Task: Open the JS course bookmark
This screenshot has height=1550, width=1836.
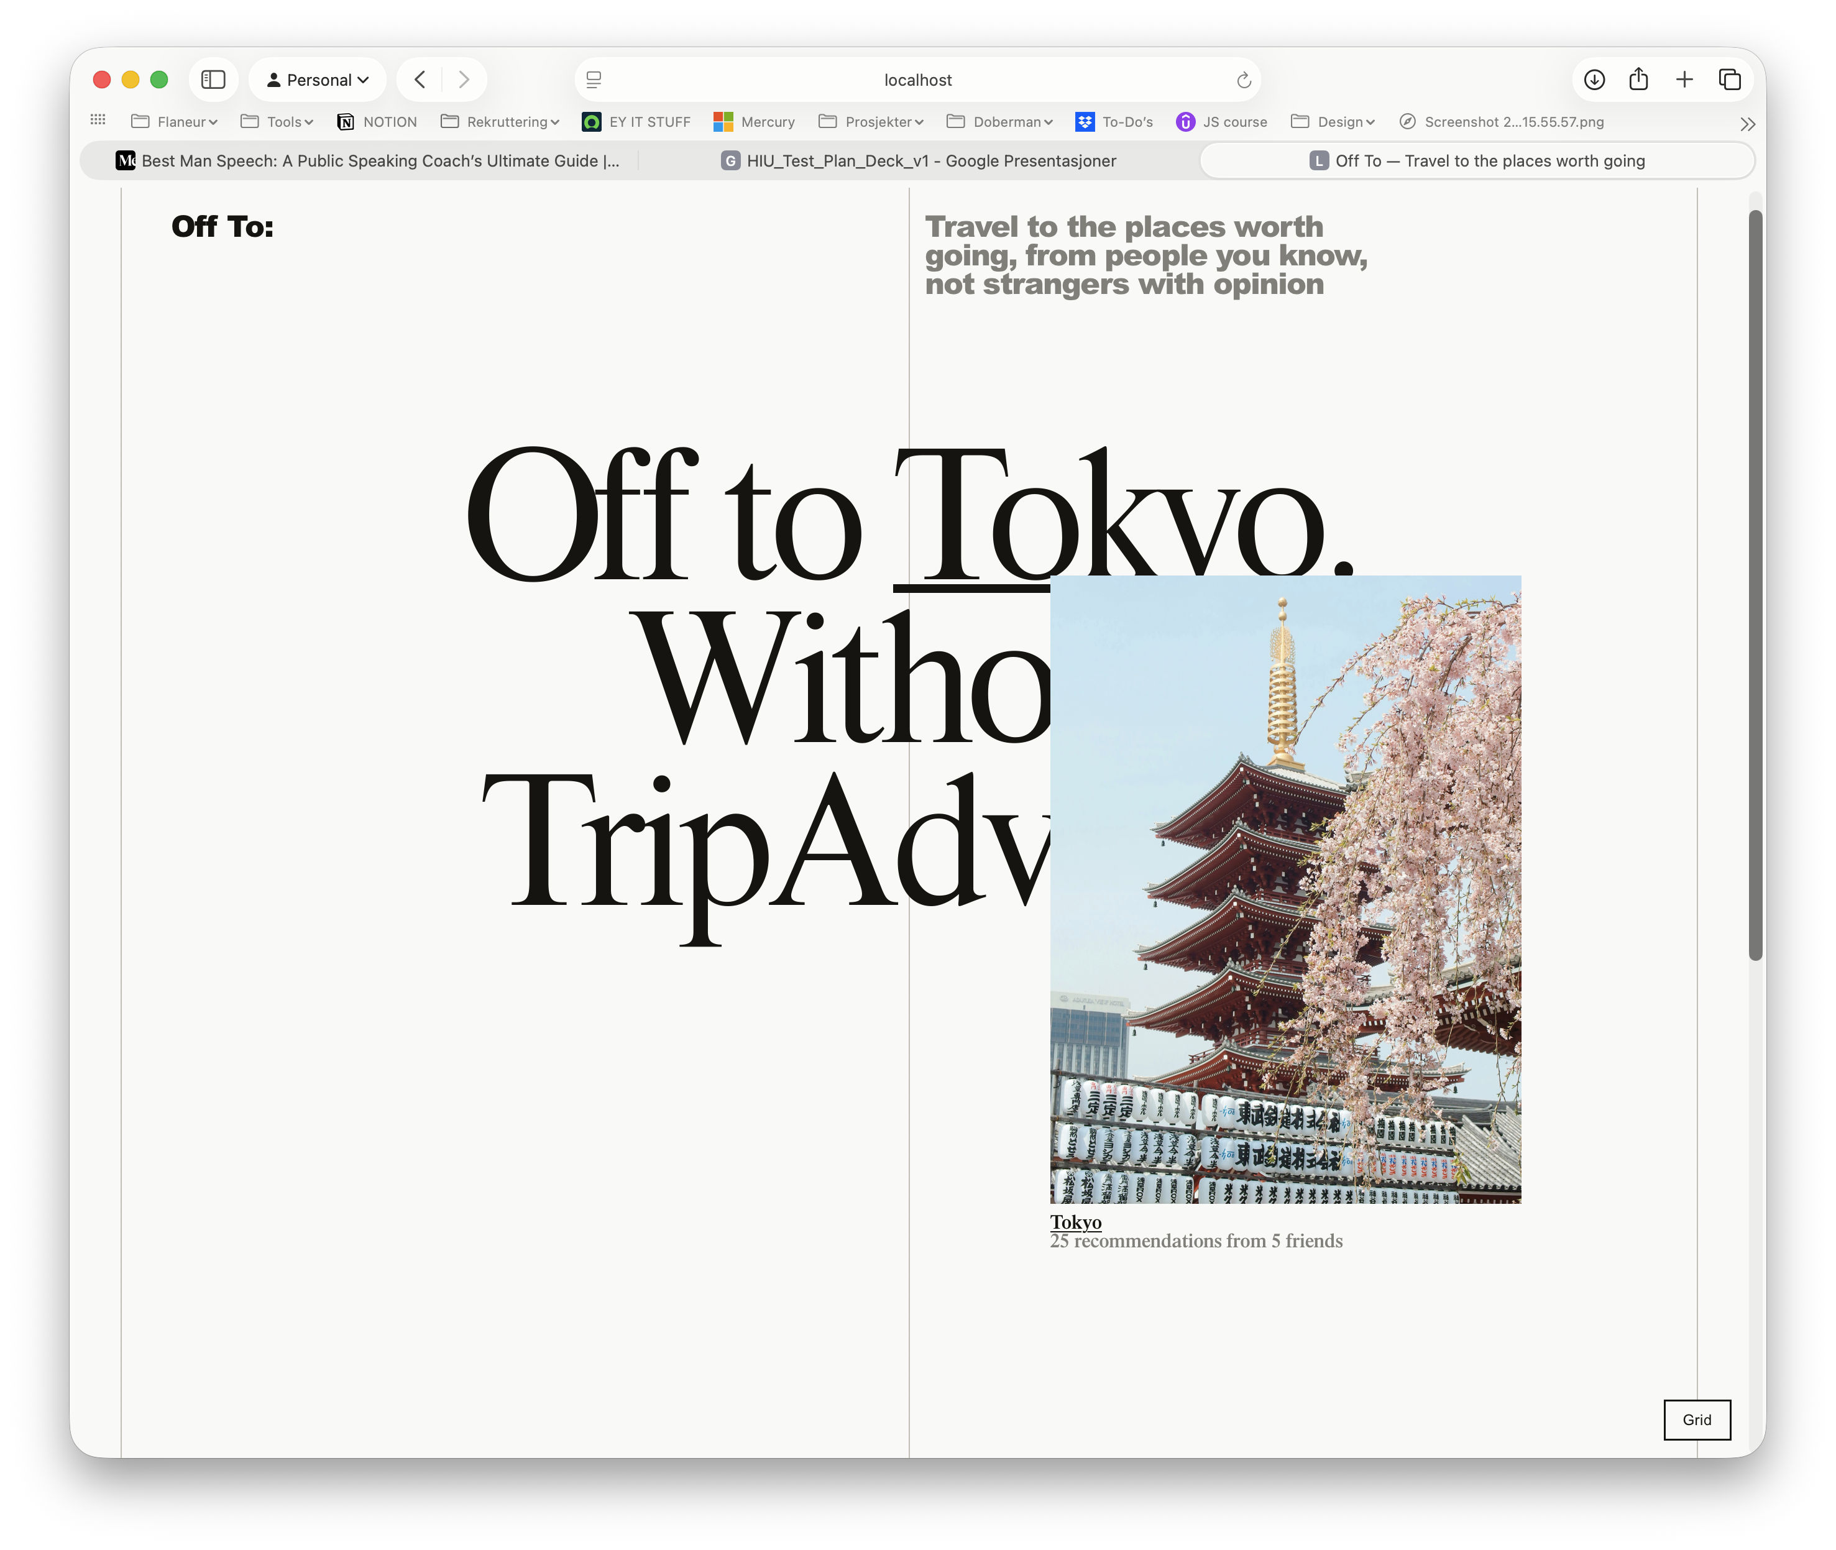Action: (1222, 122)
